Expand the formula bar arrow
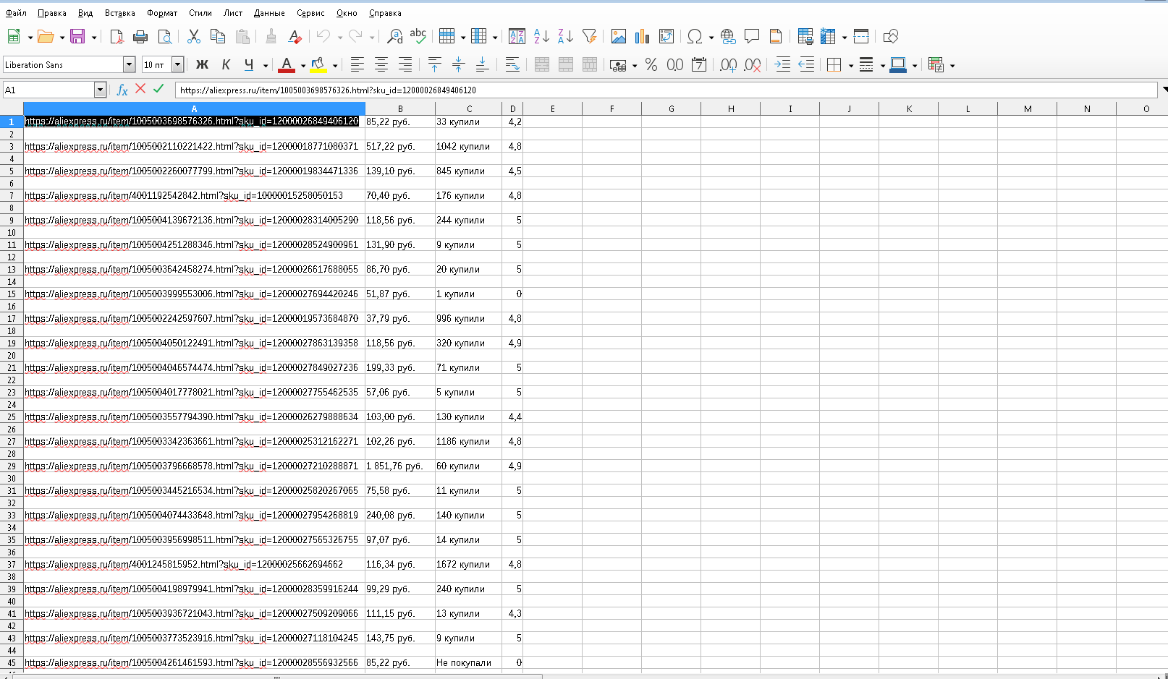Viewport: 1168px width, 679px height. (x=1164, y=90)
